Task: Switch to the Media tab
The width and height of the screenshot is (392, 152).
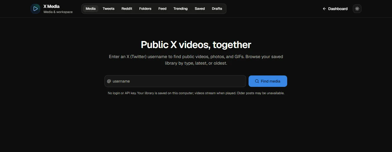Action: pyautogui.click(x=91, y=9)
